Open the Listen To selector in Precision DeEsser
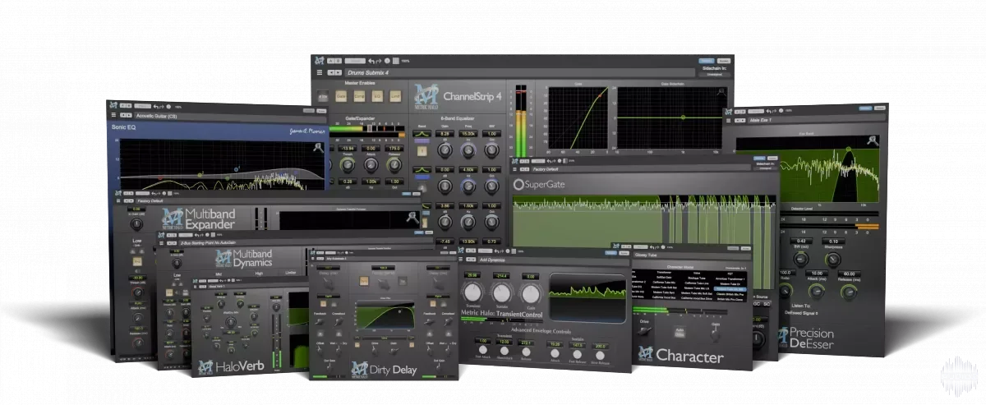Screen dimensions: 986x405 click(x=802, y=313)
